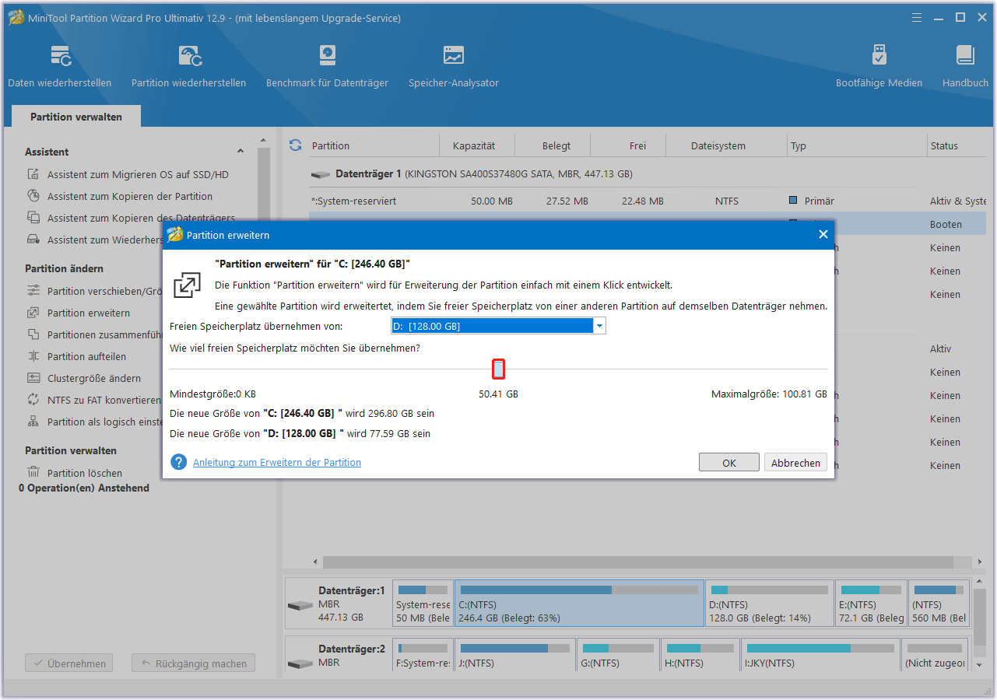Start Assistent zum Kopieren der Partition
Image resolution: width=997 pixels, height=700 pixels.
pos(129,197)
